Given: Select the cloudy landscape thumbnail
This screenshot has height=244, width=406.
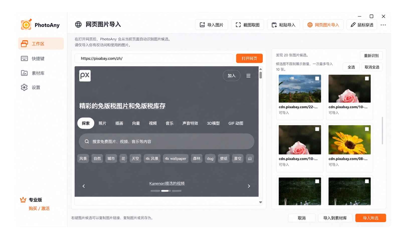Looking at the screenshot, I should [x=300, y=88].
